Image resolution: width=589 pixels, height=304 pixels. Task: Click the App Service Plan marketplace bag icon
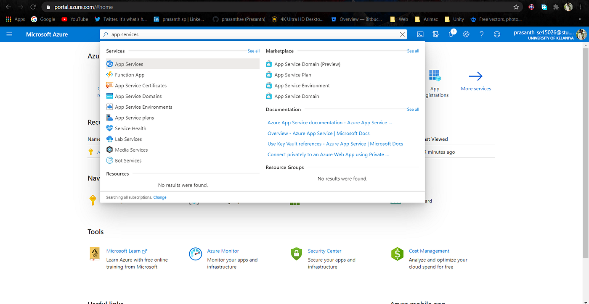(269, 75)
